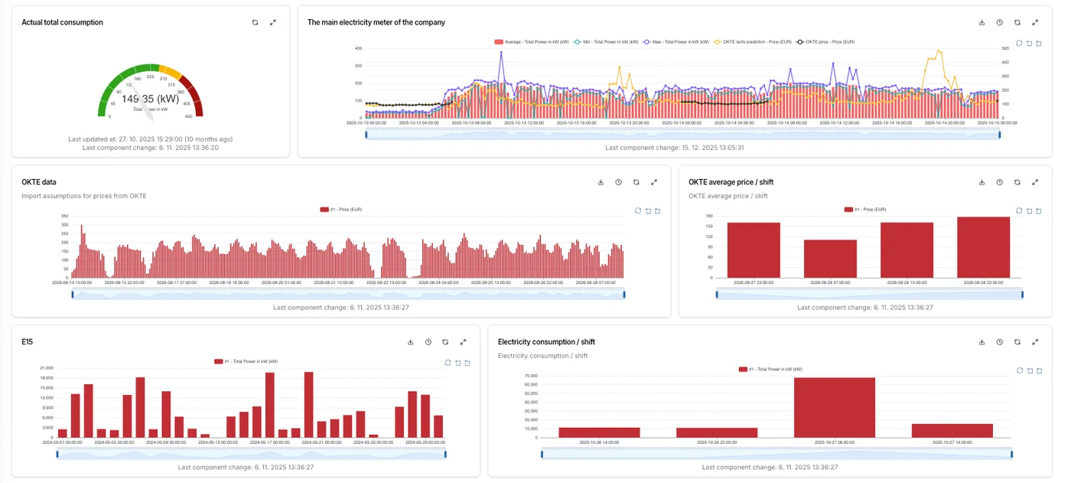The width and height of the screenshot is (1071, 483).
Task: Click right zoom slider handle of main electricity meter
Action: [1000, 135]
